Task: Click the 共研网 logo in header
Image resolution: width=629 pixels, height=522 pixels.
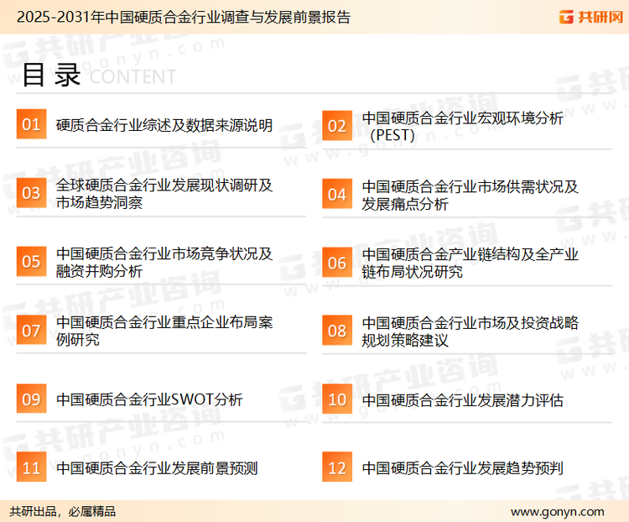Action: [591, 17]
